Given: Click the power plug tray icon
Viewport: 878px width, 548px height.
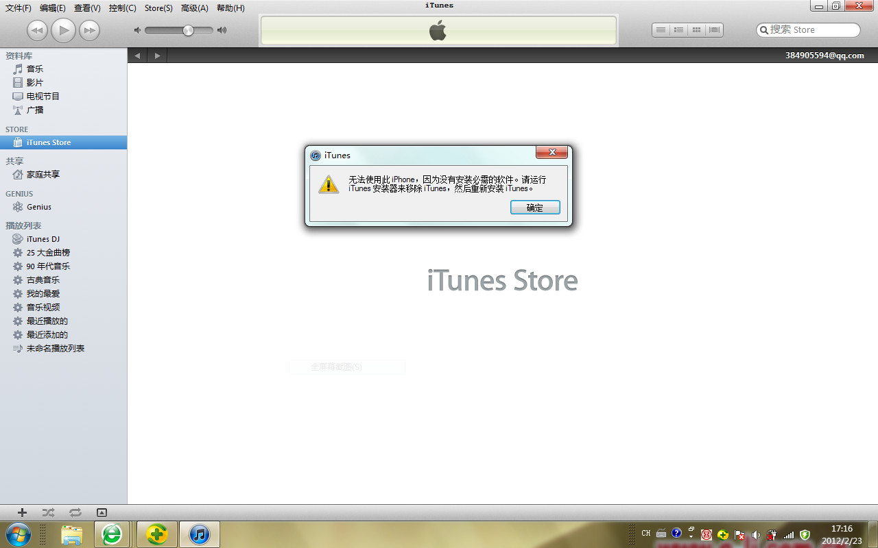Looking at the screenshot, I should pos(772,535).
